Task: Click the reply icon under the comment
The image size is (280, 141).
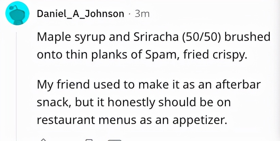Action: pyautogui.click(x=114, y=140)
